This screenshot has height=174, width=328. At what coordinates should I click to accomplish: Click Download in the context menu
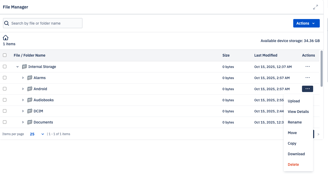point(296,154)
